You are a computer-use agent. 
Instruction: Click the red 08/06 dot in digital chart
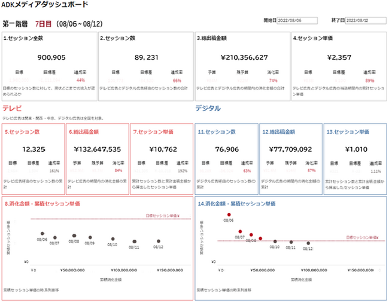pos(229,215)
